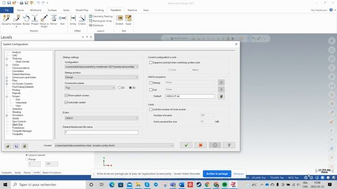This screenshot has height=189, width=337.
Task: Expand the Files tree node
Action: (x=7, y=81)
